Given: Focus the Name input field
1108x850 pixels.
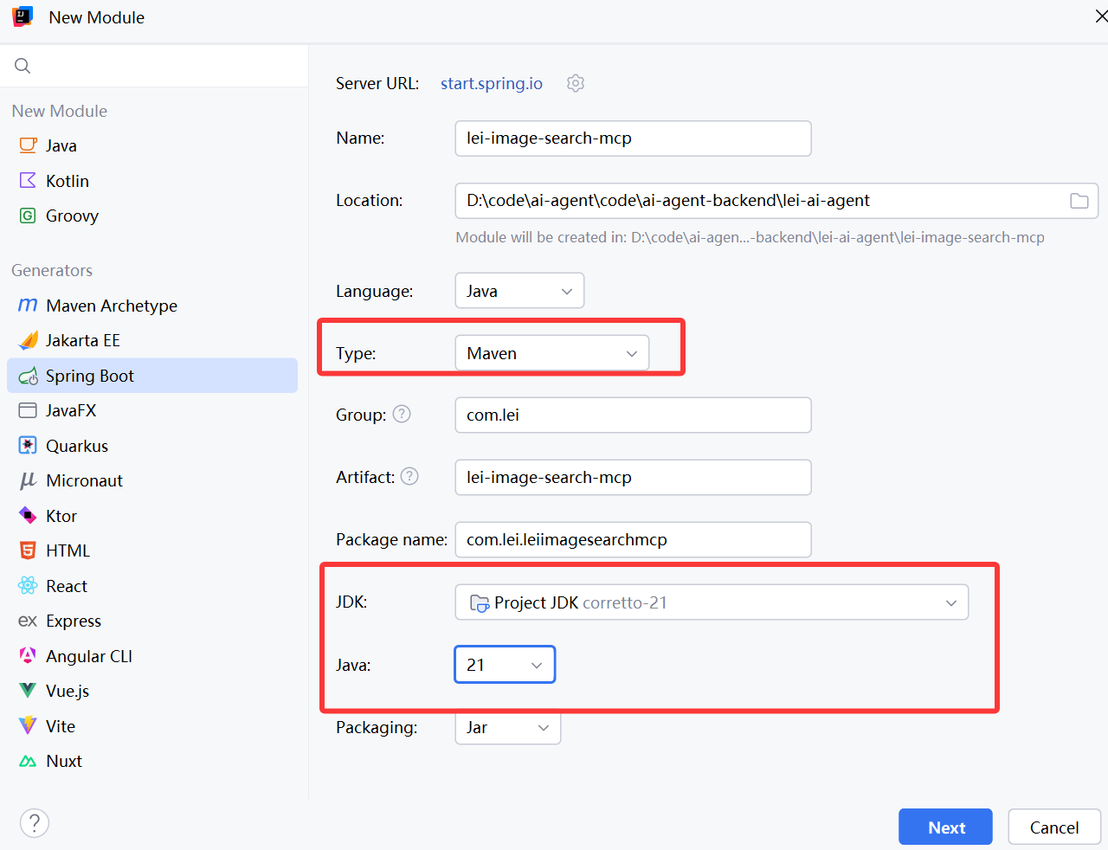Looking at the screenshot, I should (x=633, y=138).
